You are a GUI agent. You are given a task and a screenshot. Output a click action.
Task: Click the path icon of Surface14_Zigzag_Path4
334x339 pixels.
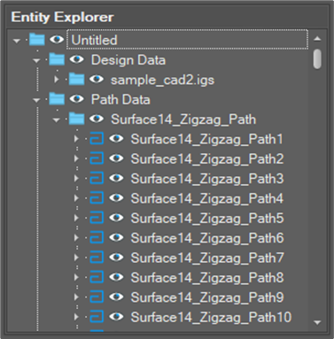pyautogui.click(x=97, y=197)
